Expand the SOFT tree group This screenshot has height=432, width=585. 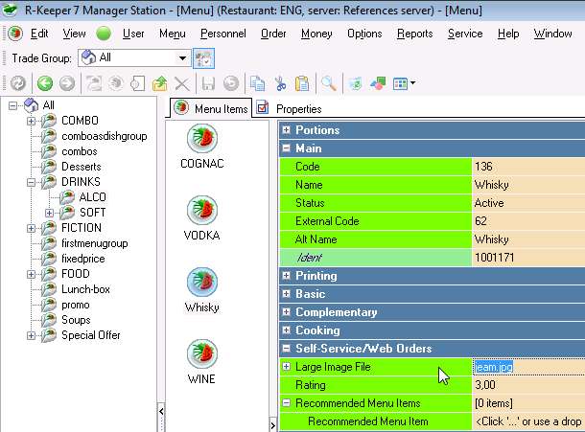point(49,213)
